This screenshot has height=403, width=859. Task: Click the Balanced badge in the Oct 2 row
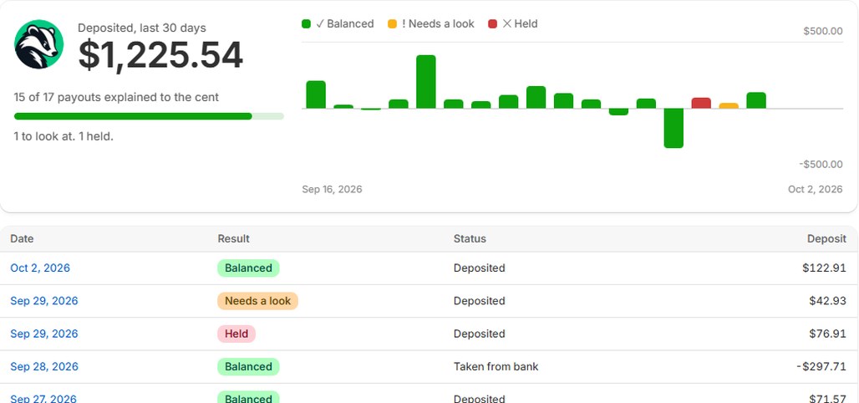pyautogui.click(x=248, y=268)
